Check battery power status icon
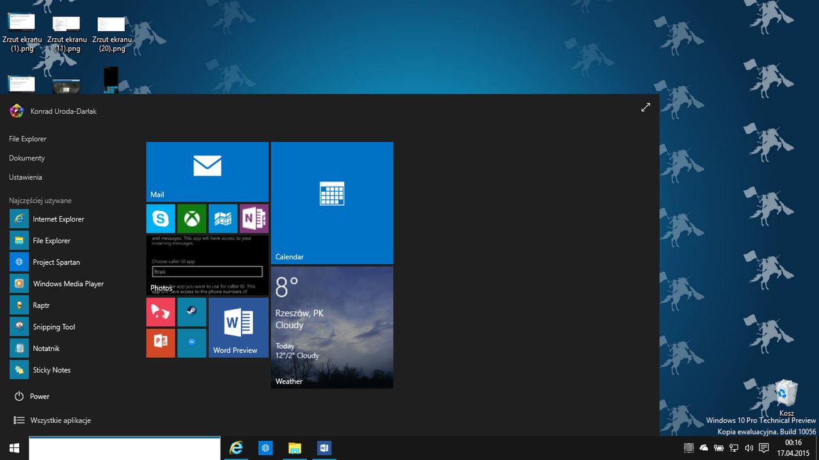The height and width of the screenshot is (460, 819). [719, 448]
